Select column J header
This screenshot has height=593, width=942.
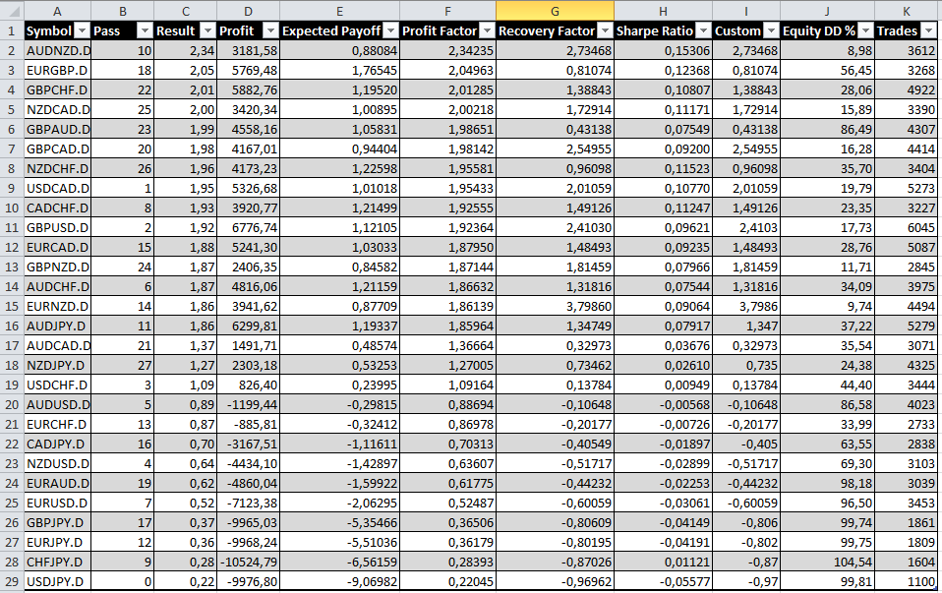pos(827,11)
